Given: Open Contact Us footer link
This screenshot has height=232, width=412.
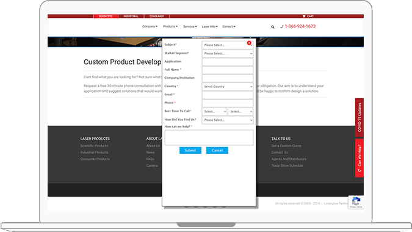Looking at the screenshot, I should pos(280,153).
